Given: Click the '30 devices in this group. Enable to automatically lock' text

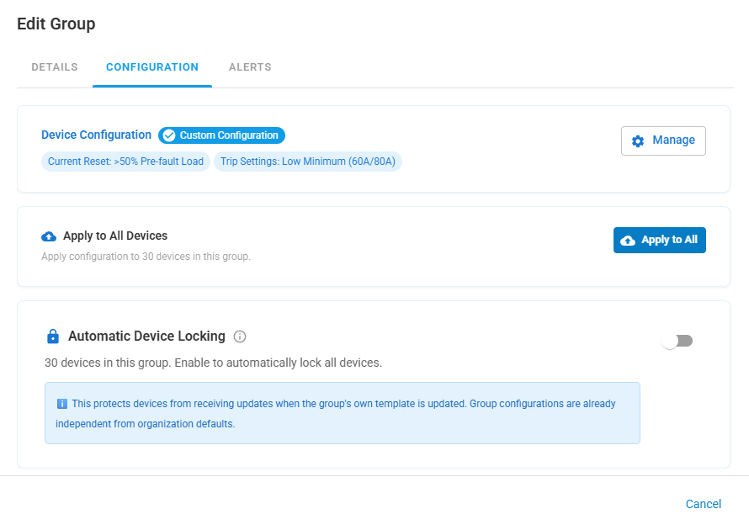Looking at the screenshot, I should click(213, 363).
